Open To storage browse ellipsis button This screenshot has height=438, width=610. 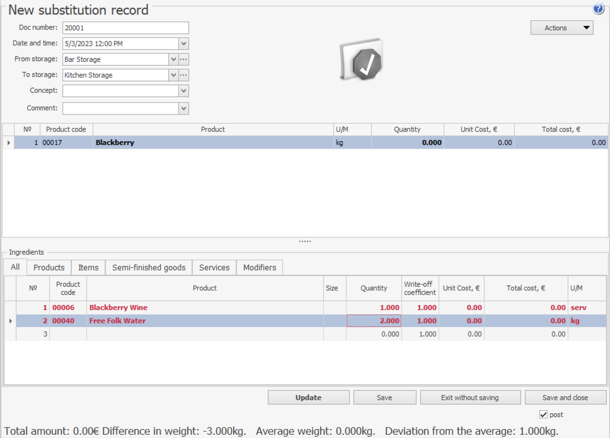pos(184,75)
